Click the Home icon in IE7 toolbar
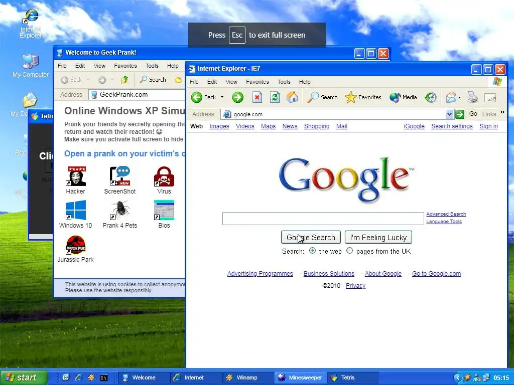This screenshot has width=514, height=385. click(x=292, y=97)
